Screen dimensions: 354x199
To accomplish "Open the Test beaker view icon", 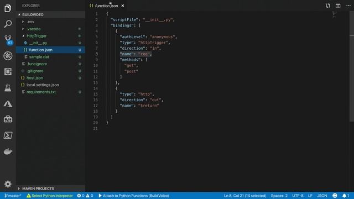I will click(8, 88).
